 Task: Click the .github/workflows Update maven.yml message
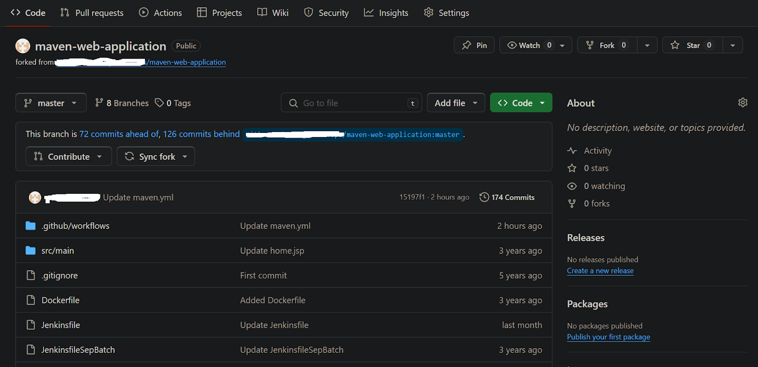click(275, 226)
